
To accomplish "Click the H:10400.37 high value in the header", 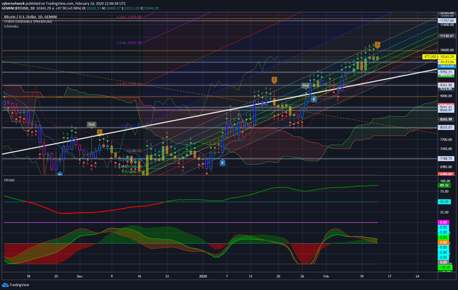I will tap(111, 8).
